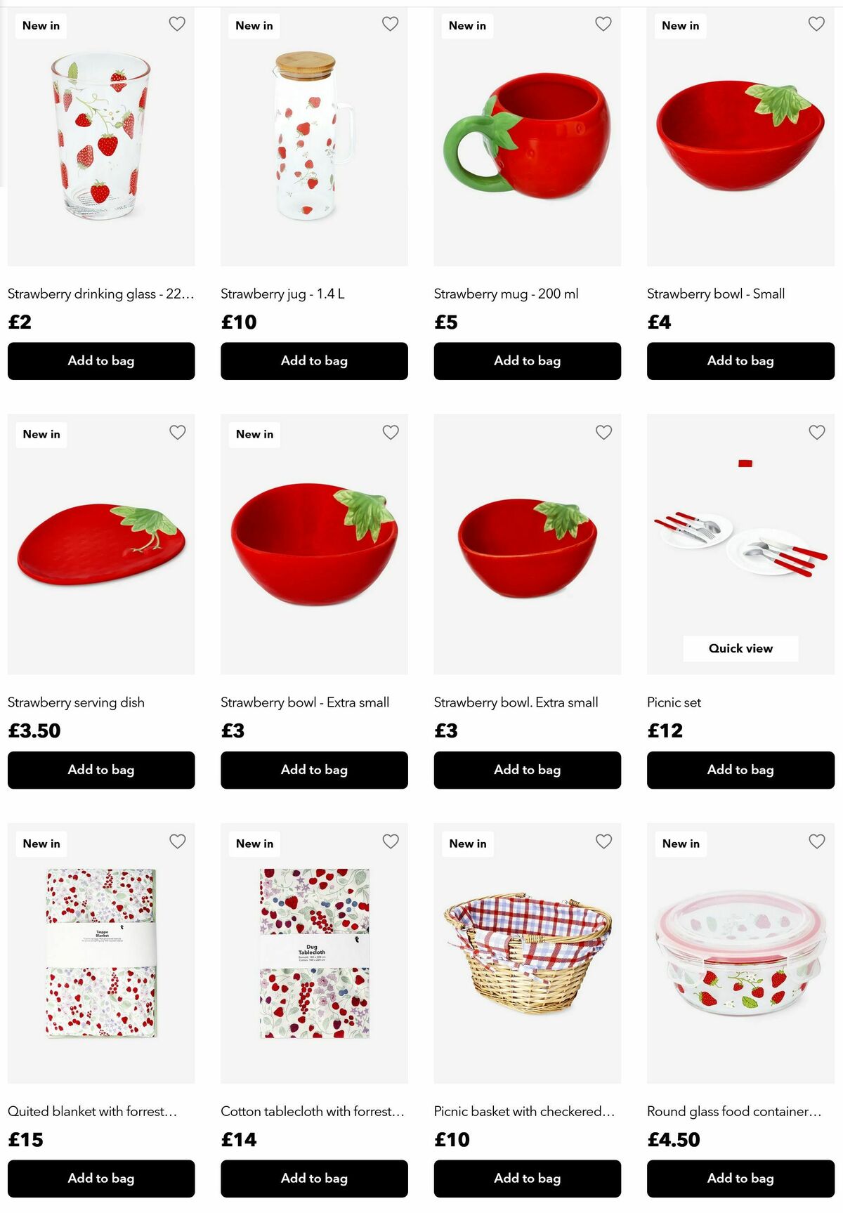Viewport: 843px width, 1213px height.
Task: Save the Strawberry mug using its heart icon
Action: pos(603,24)
